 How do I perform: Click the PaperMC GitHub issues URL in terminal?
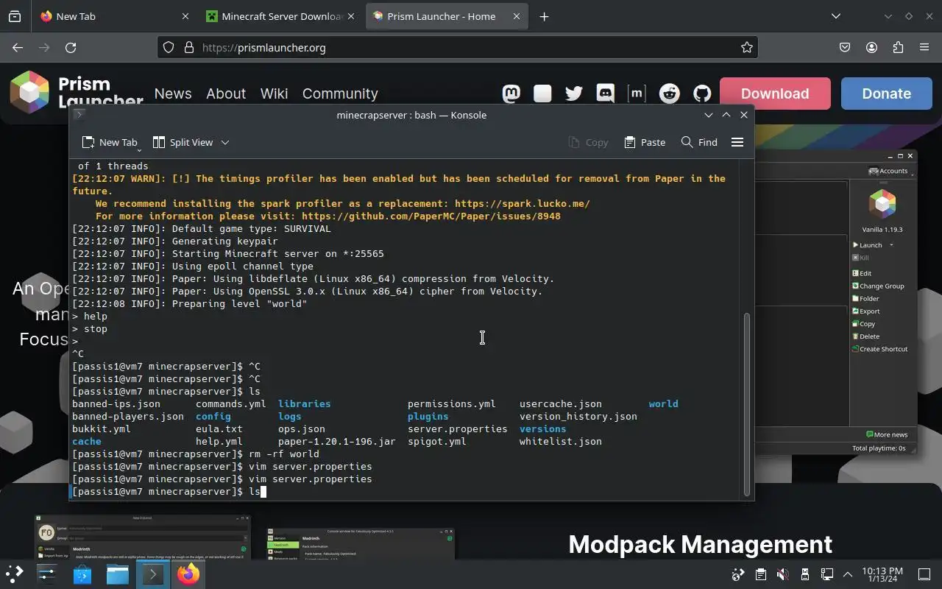tap(431, 216)
